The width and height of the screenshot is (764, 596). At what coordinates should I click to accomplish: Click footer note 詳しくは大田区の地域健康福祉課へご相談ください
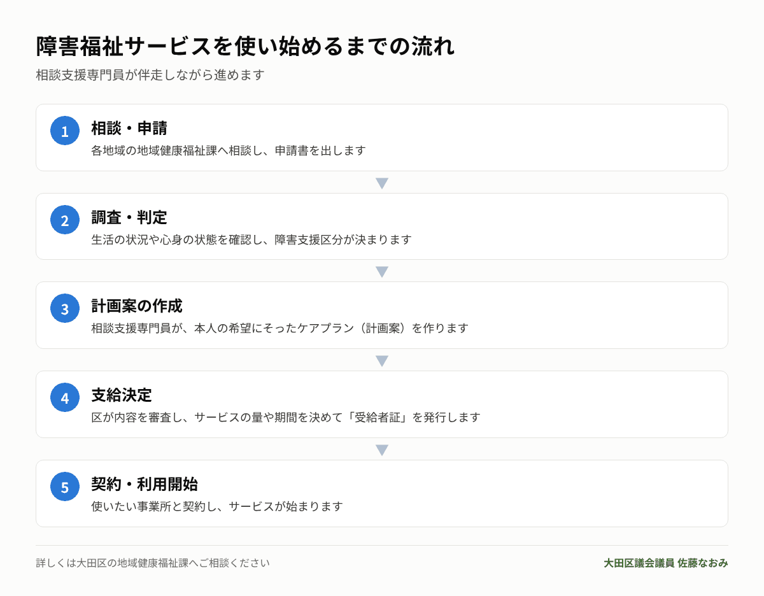[153, 563]
